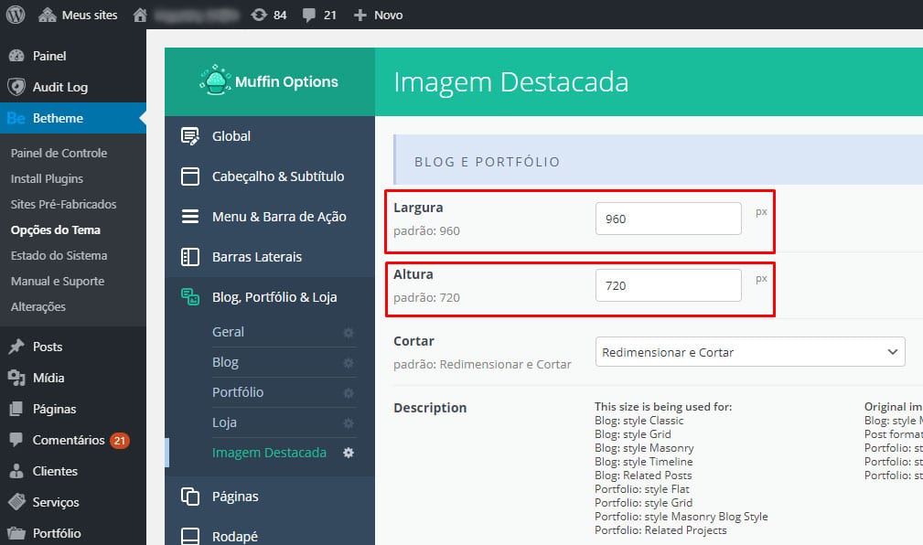Viewport: 923px width, 545px height.
Task: Click the Cabeçalho & Subtítulo window icon
Action: click(190, 176)
